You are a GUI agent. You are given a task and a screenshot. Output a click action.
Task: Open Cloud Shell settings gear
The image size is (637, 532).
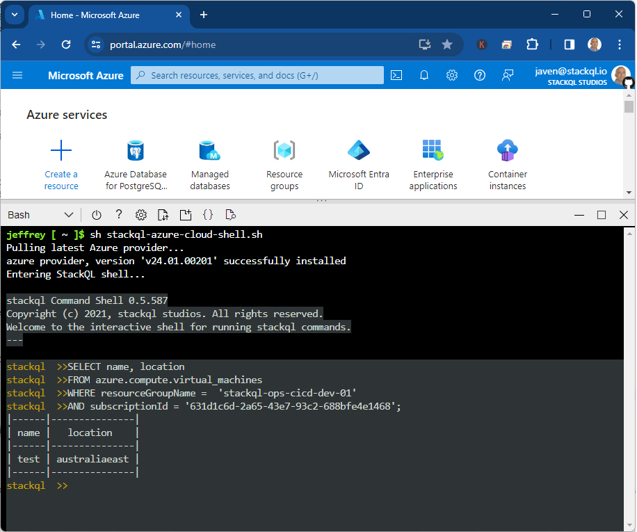(x=141, y=215)
